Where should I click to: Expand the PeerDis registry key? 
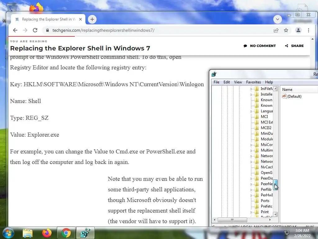click(x=251, y=179)
